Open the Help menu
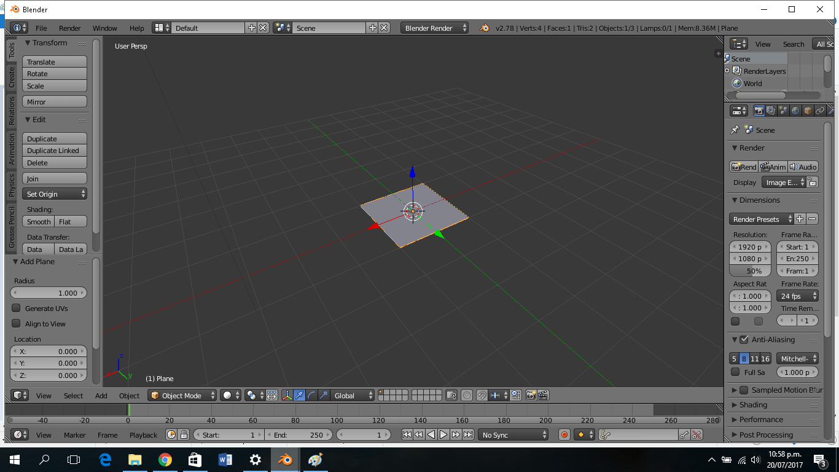Screen dimensions: 839x472 [x=137, y=28]
